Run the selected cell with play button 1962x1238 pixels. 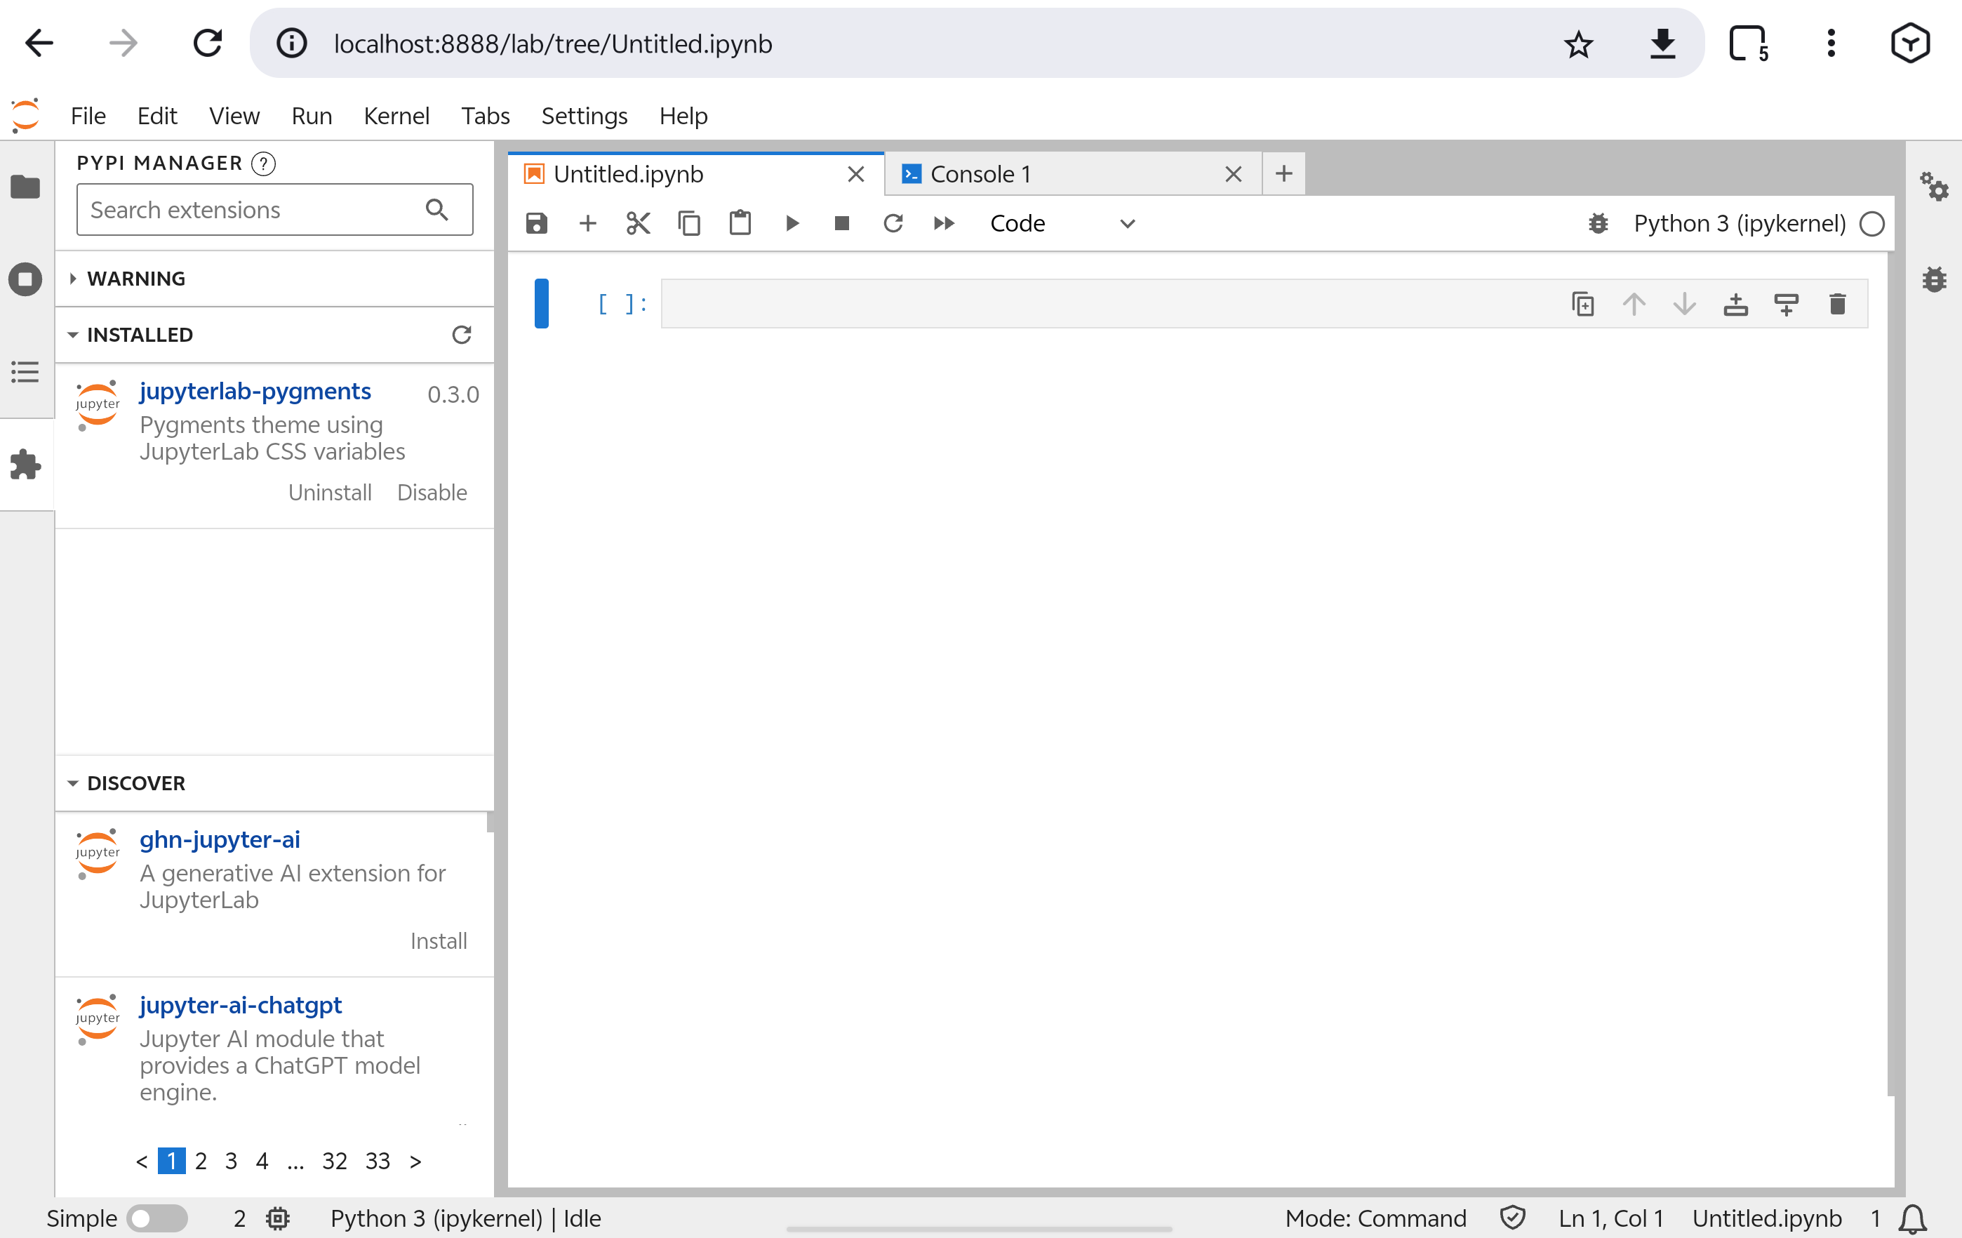[791, 223]
